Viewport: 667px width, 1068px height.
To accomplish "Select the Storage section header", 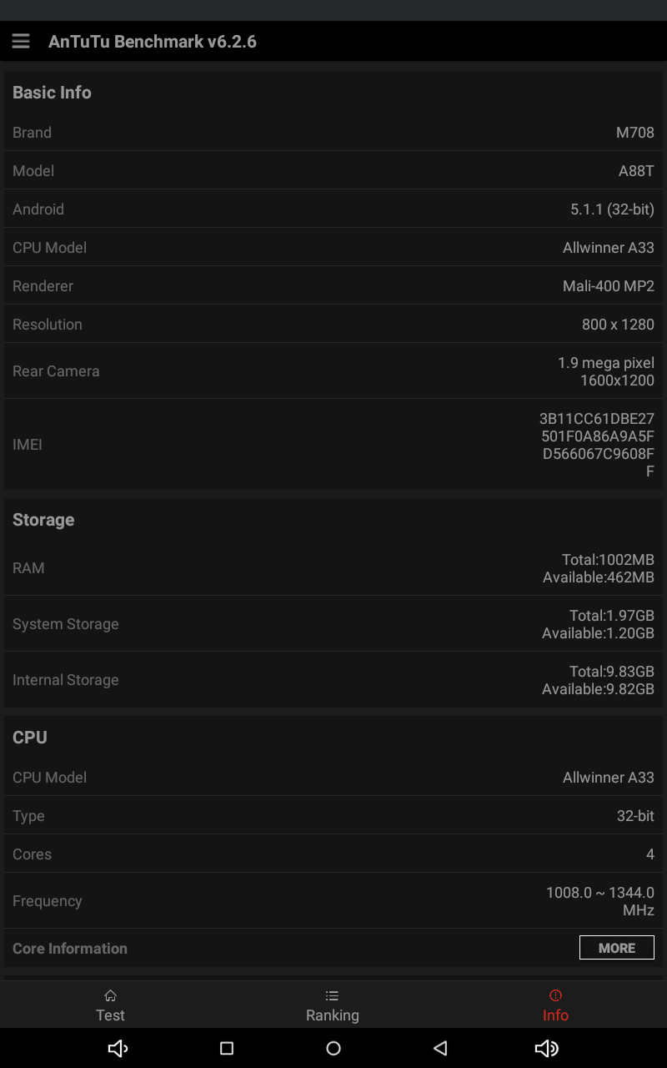I will (43, 520).
